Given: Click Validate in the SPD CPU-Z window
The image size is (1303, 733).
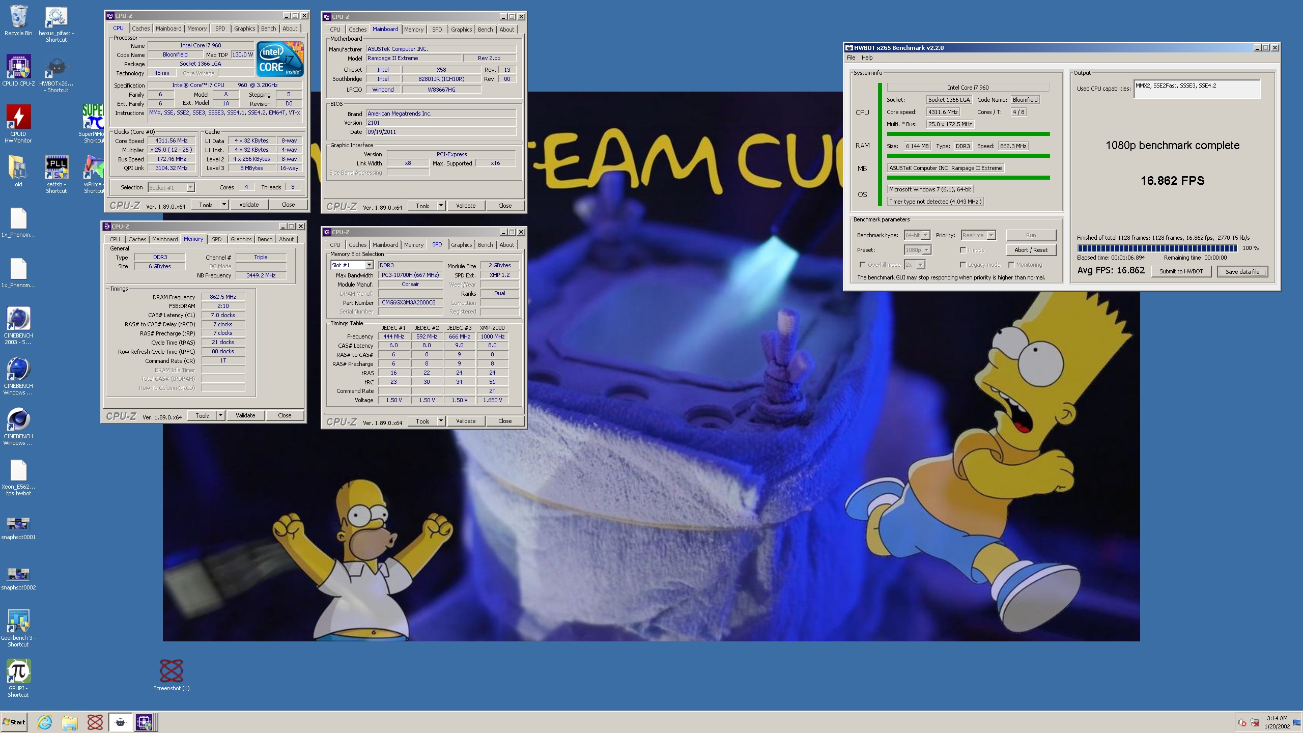Looking at the screenshot, I should click(x=466, y=421).
